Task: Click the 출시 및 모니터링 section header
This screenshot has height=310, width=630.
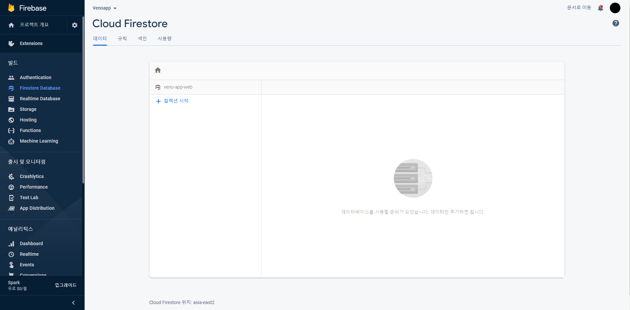Action: 27,162
